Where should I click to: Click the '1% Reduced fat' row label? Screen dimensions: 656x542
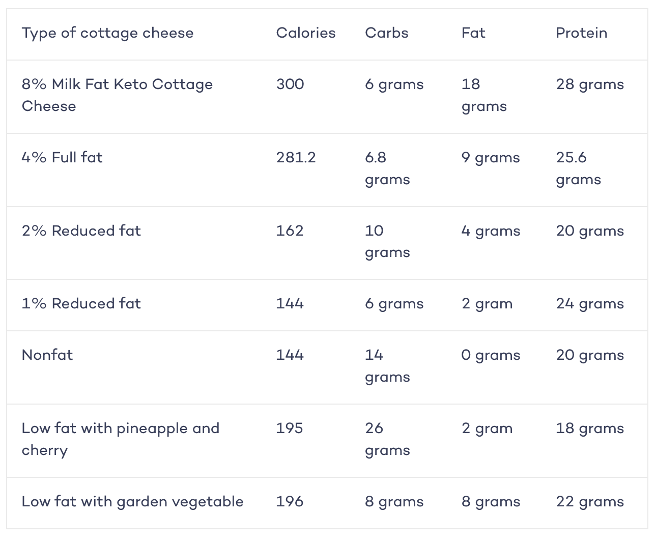coord(81,303)
